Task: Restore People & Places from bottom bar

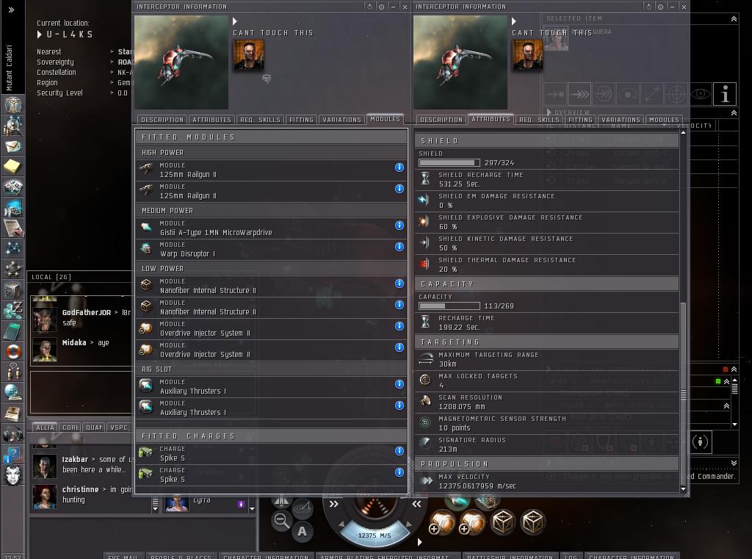Action: [181, 555]
